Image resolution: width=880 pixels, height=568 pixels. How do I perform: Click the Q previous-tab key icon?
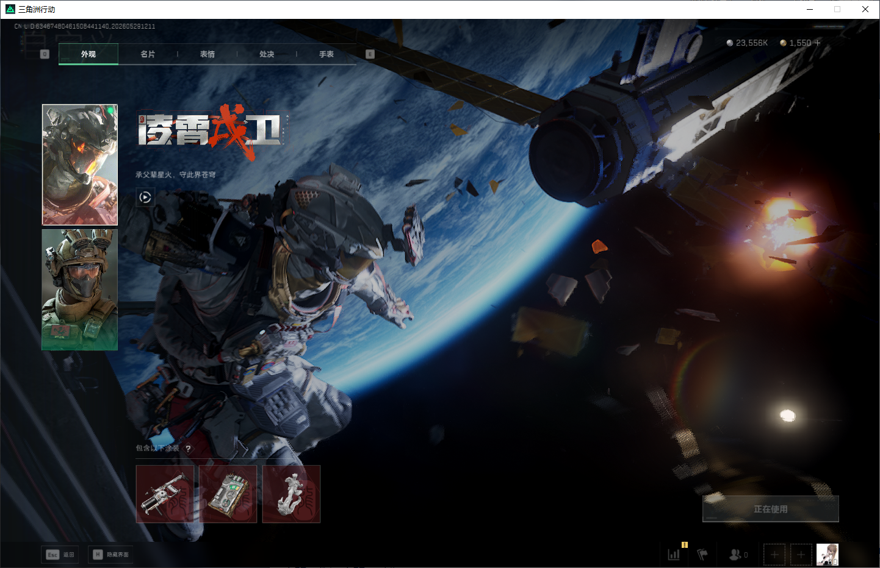pos(45,54)
